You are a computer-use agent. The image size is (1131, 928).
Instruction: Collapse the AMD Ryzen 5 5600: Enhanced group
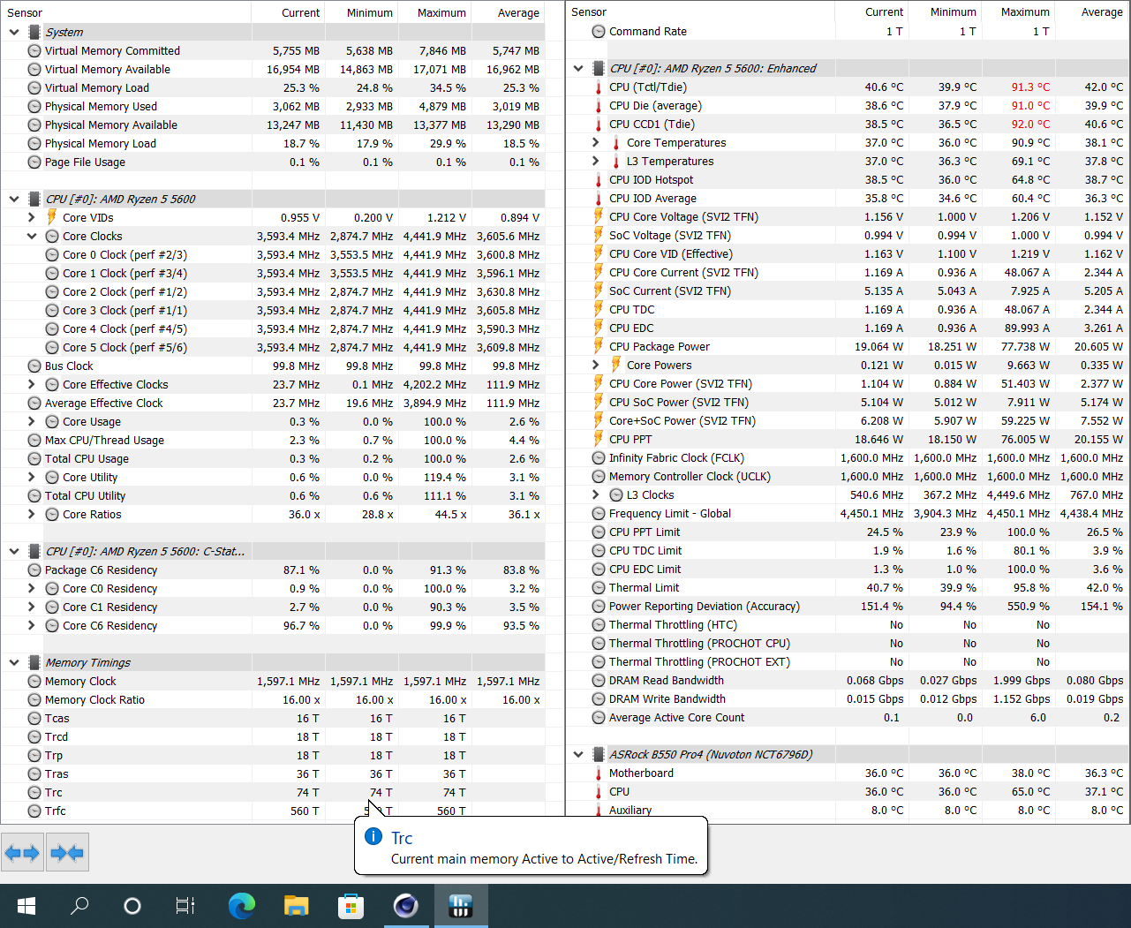(x=578, y=68)
